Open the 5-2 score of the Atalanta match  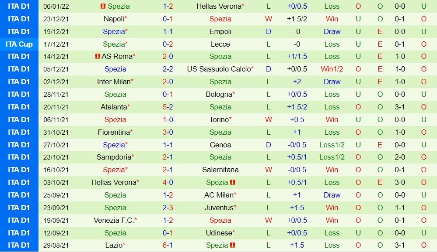(x=168, y=107)
